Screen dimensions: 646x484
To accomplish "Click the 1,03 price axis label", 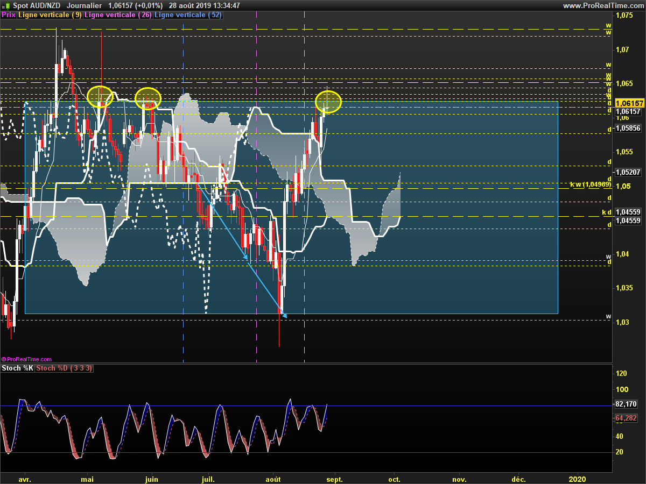I will tap(622, 322).
